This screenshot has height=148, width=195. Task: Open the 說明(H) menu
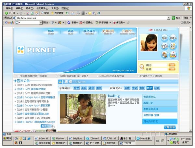pos(65,8)
